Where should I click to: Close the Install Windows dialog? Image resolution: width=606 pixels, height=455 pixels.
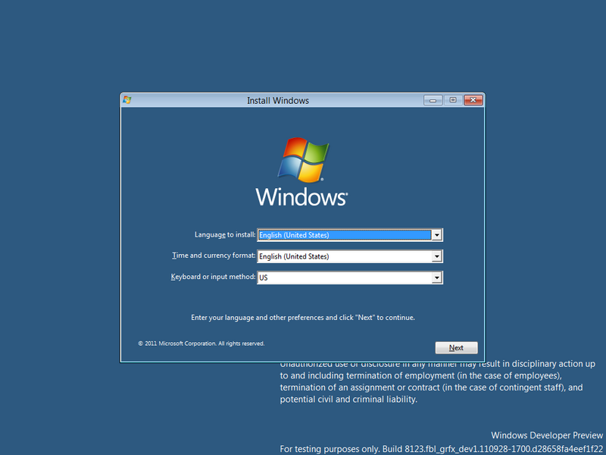473,100
